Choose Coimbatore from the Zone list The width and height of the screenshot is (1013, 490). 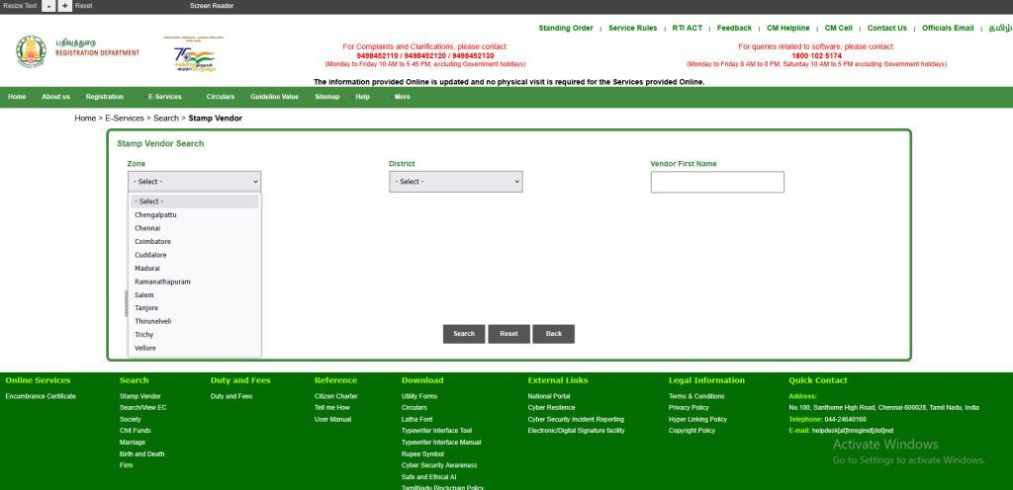(x=152, y=241)
